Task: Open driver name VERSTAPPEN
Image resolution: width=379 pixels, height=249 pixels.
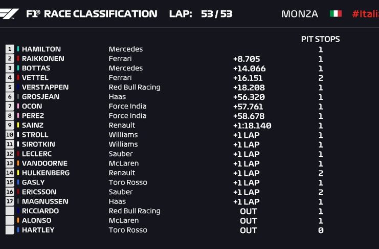Action: [45, 88]
